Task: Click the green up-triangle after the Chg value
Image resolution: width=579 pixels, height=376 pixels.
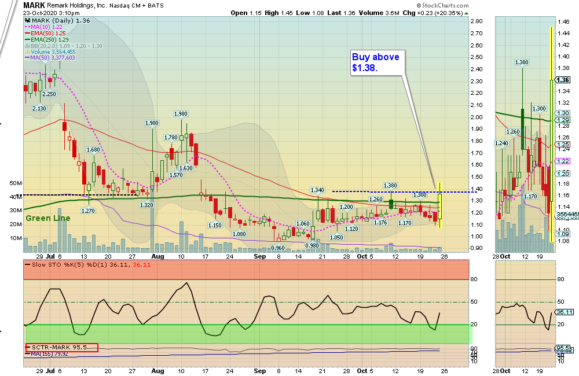Action: click(466, 13)
